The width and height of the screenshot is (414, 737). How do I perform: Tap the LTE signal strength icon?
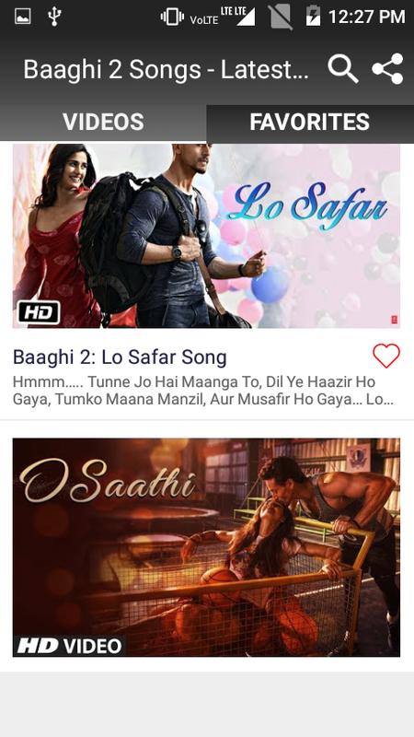tap(238, 16)
